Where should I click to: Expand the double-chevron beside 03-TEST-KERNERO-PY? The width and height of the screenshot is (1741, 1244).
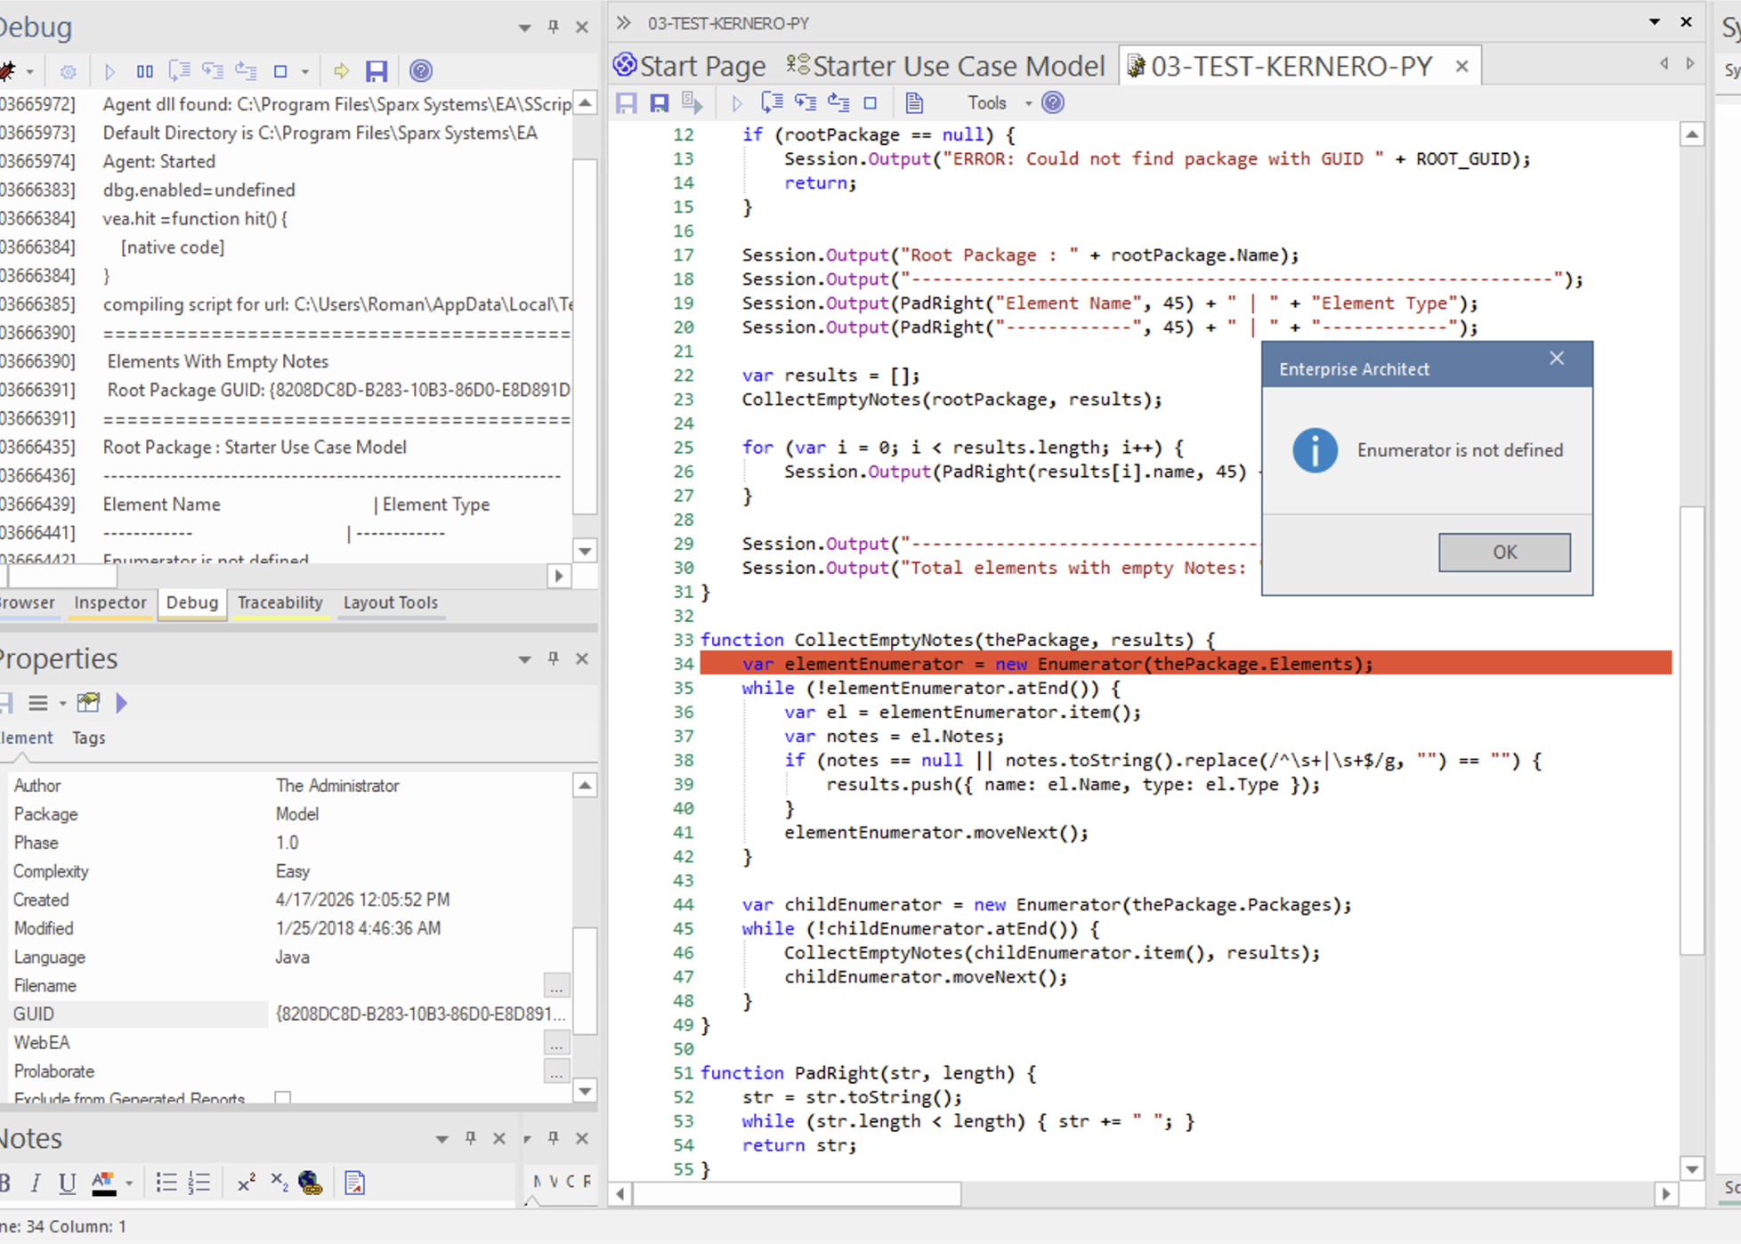(x=623, y=23)
